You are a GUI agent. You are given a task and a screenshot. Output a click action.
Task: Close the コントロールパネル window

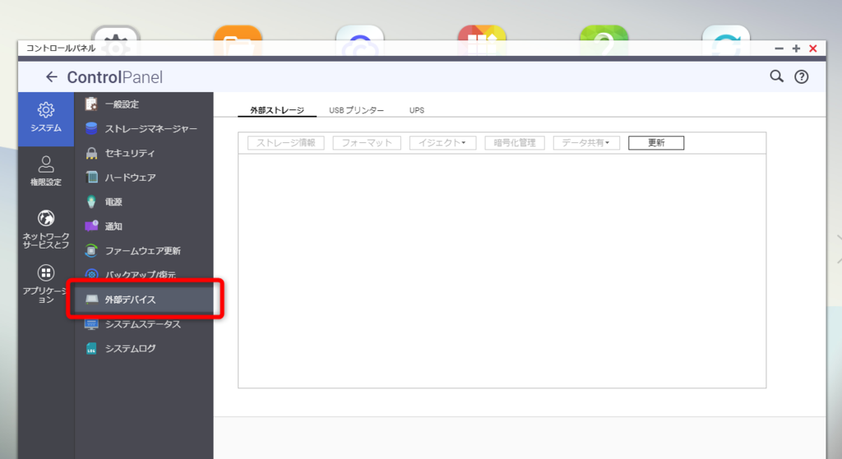pyautogui.click(x=813, y=49)
